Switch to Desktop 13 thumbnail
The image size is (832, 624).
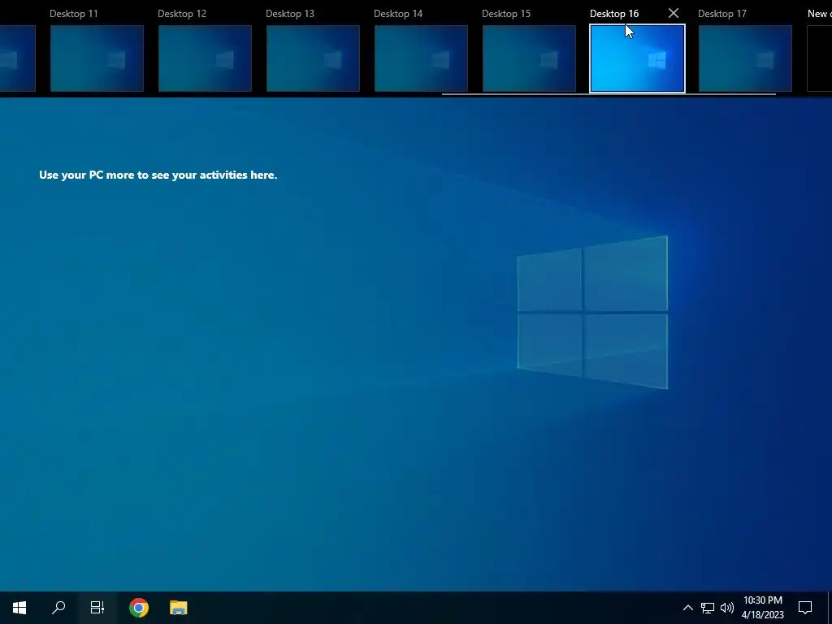pos(313,58)
